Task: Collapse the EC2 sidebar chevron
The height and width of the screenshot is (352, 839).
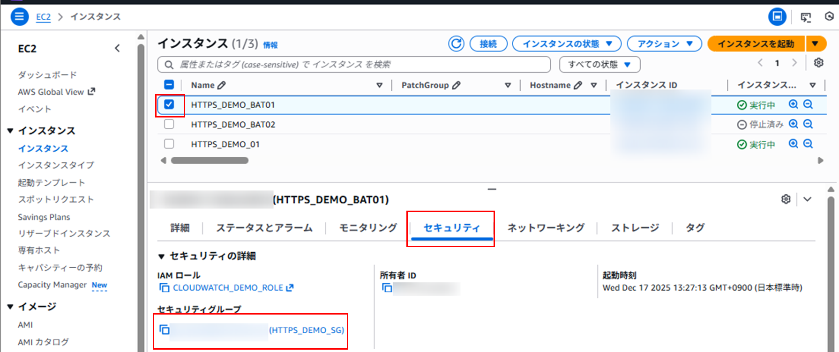Action: pyautogui.click(x=117, y=48)
